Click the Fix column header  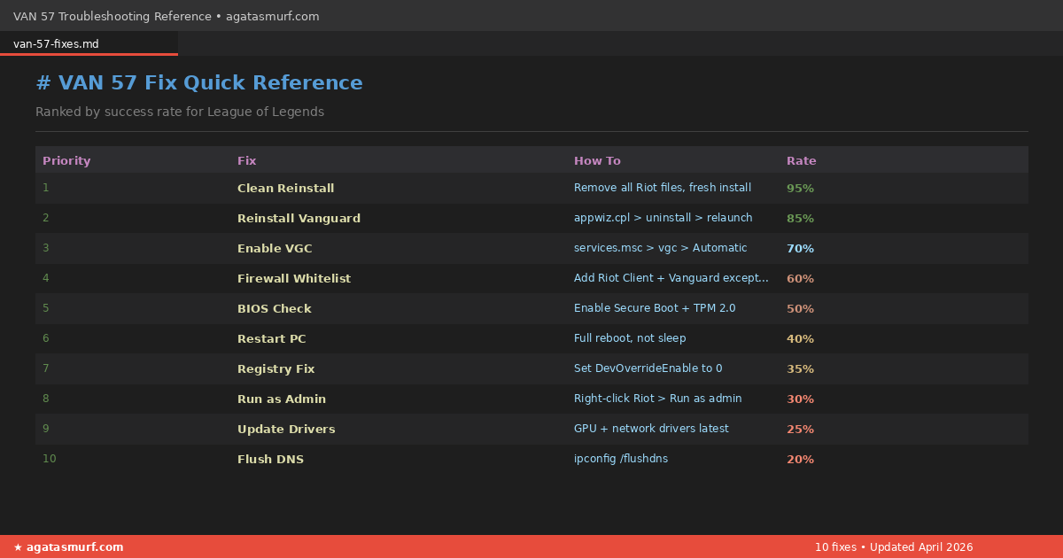click(x=246, y=161)
